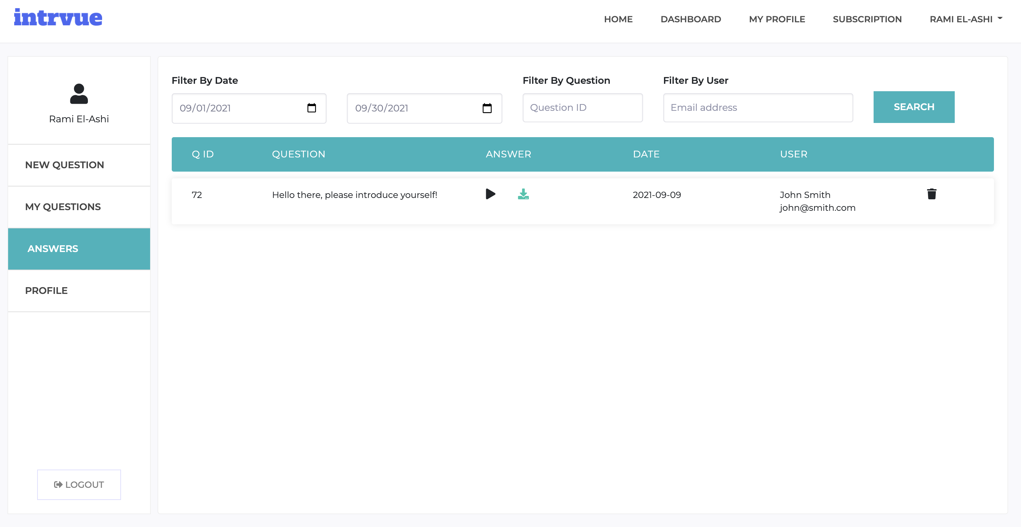
Task: Navigate to DASHBOARD in top menu
Action: point(690,19)
